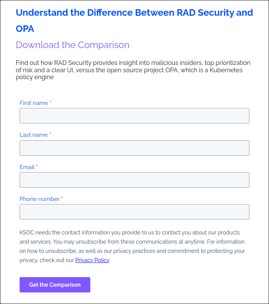The height and width of the screenshot is (304, 269).
Task: Open the Privacy Policy link
Action: coord(92,260)
